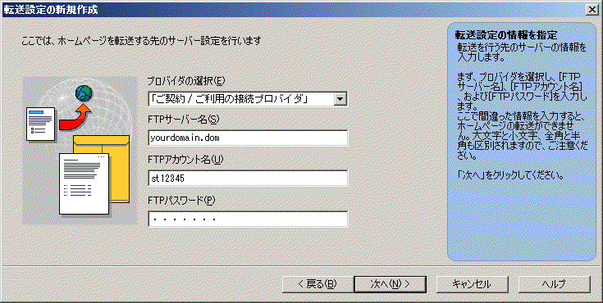Click into the FTPサーバー名 field with yourdomain.dom
603x303 pixels.
(248, 138)
